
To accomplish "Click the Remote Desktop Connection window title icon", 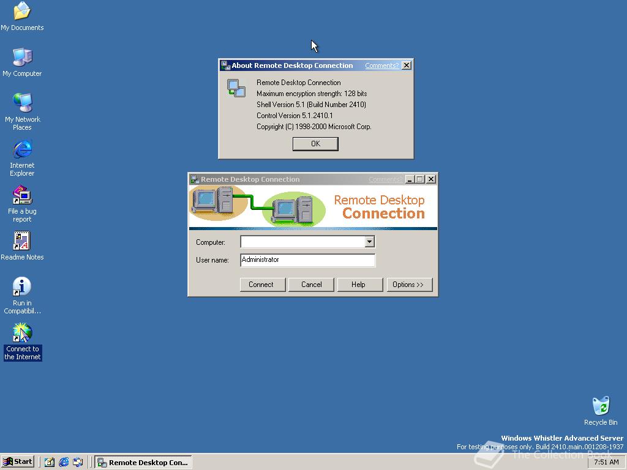I will click(195, 179).
